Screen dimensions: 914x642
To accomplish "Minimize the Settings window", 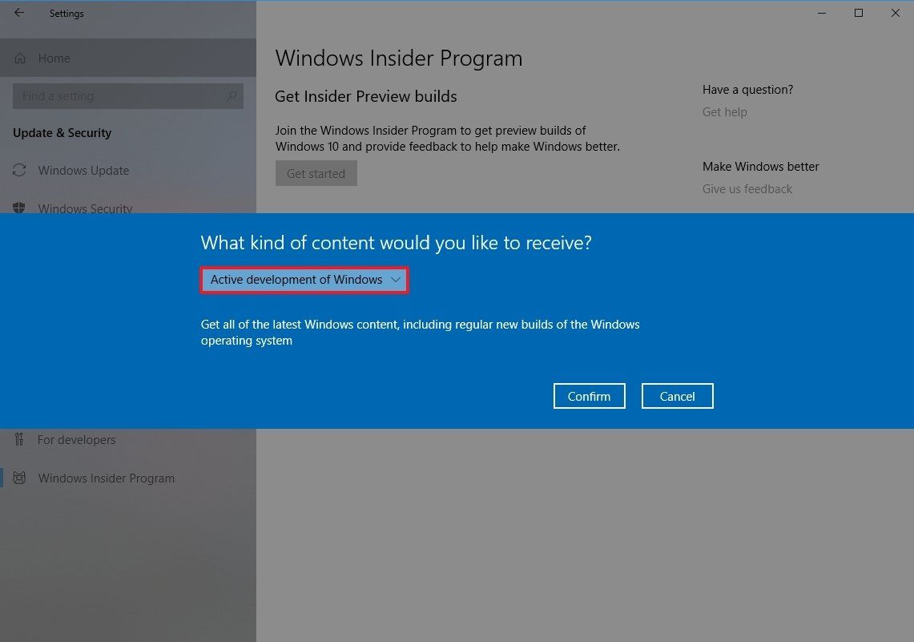I will point(821,13).
